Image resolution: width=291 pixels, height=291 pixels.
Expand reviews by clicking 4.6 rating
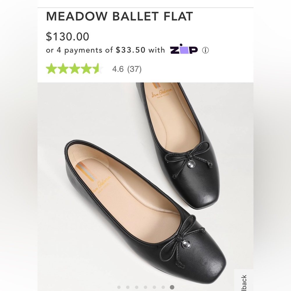tap(118, 69)
